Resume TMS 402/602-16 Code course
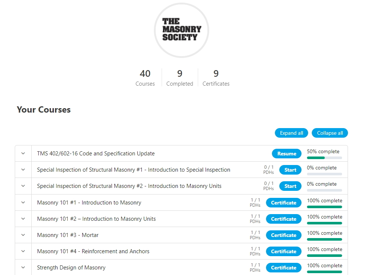This screenshot has width=369, height=275. tap(287, 154)
